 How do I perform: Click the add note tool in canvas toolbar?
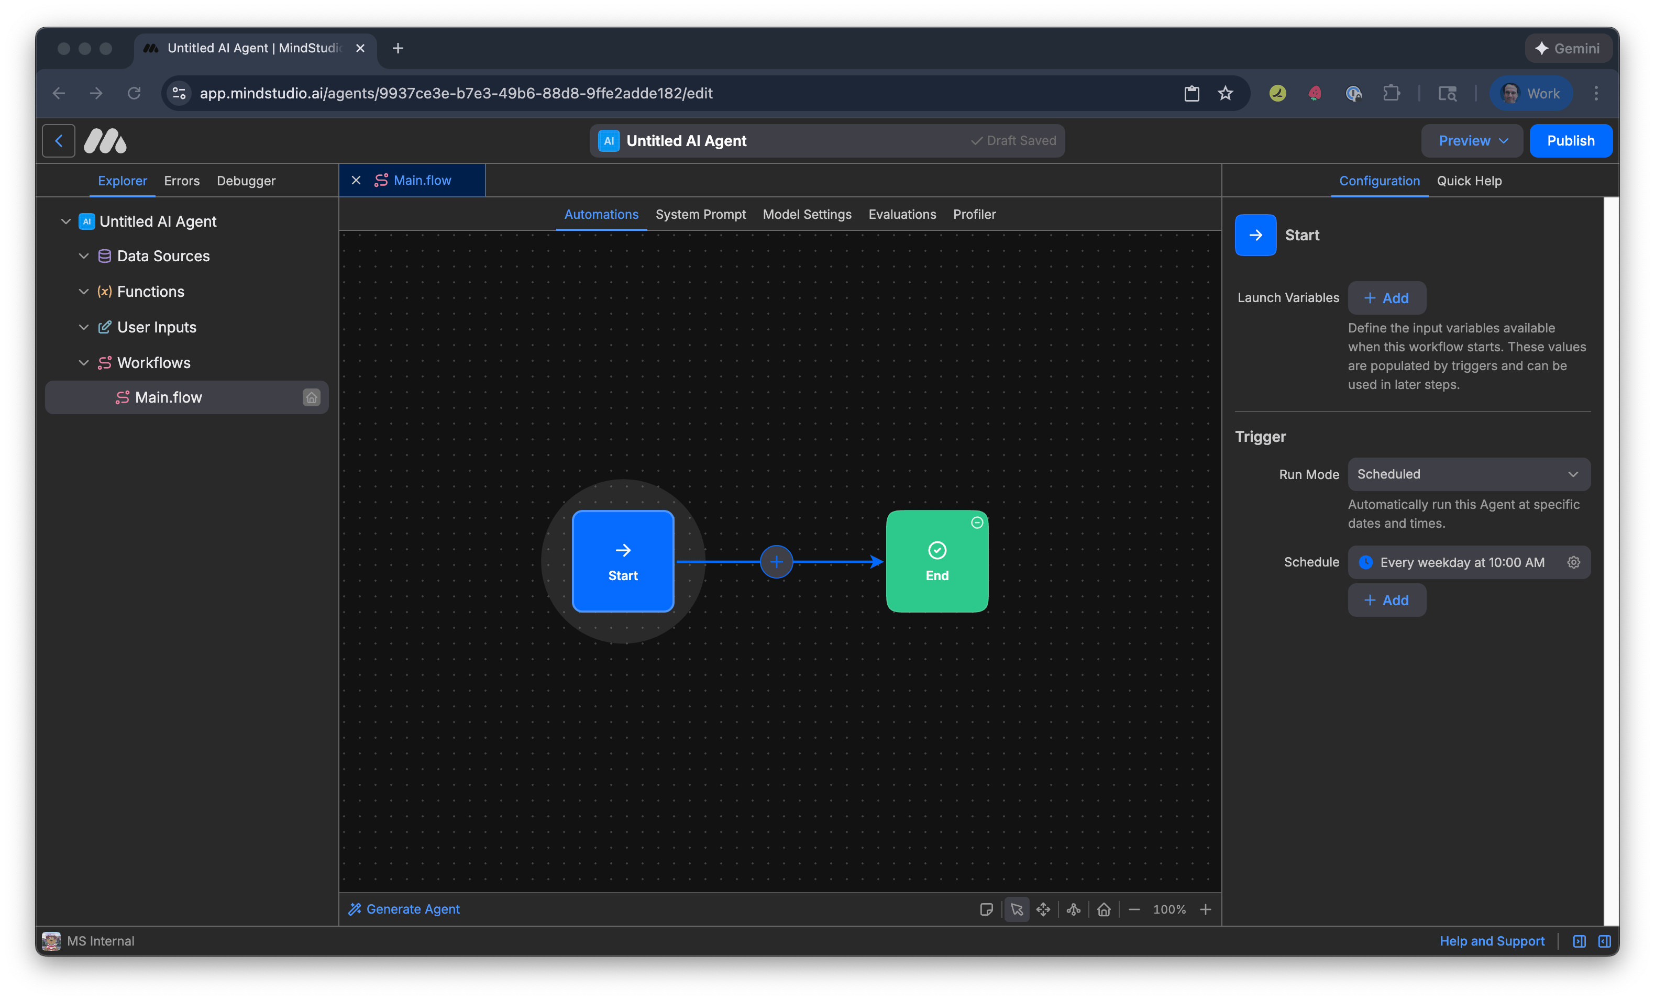click(x=986, y=910)
